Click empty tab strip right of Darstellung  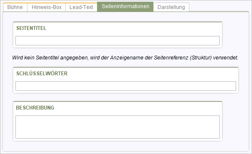coord(219,7)
